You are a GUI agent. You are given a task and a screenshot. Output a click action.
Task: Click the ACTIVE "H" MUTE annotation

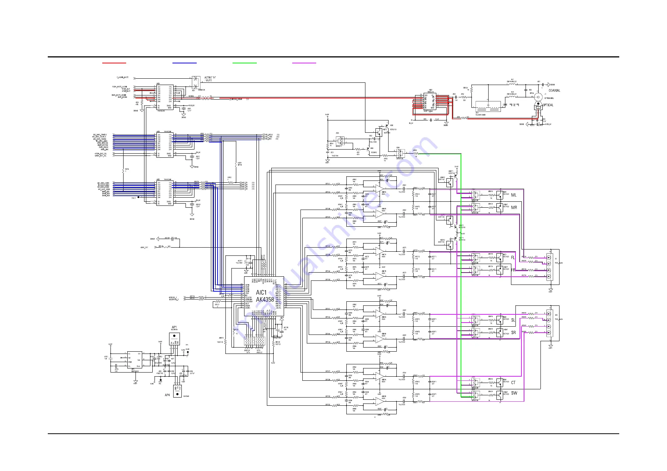tap(209, 79)
